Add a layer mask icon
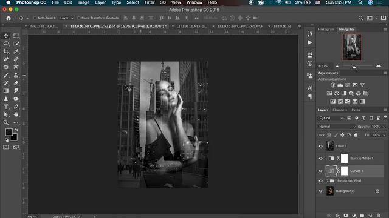389x218 pixels. click(346, 216)
